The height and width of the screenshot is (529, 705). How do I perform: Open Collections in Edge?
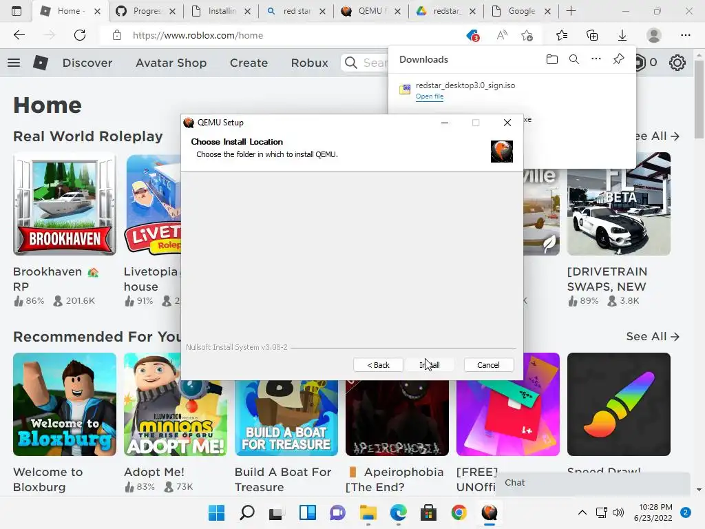coord(592,35)
